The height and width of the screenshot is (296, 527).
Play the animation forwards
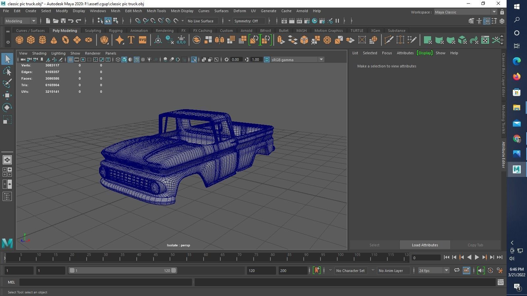tap(477, 257)
